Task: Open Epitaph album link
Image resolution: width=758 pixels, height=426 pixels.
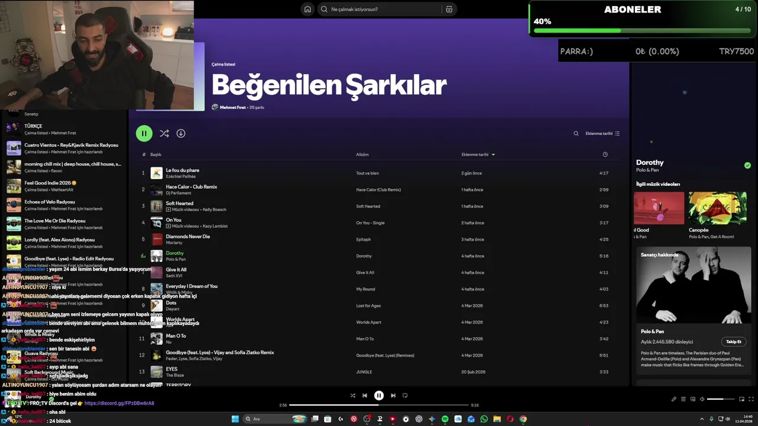Action: (363, 240)
